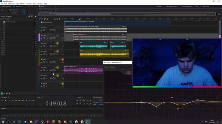Viewport: 222px width, 124px height.
Task: Click the Fast Forward transport button
Action: (19, 100)
